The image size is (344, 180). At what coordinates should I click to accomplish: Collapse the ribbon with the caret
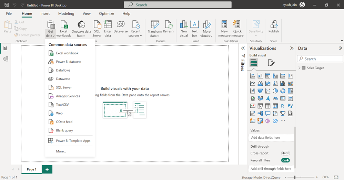point(342,41)
